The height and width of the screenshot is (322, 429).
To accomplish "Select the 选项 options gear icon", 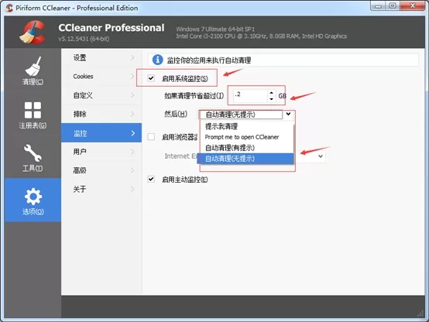I will coord(33,197).
